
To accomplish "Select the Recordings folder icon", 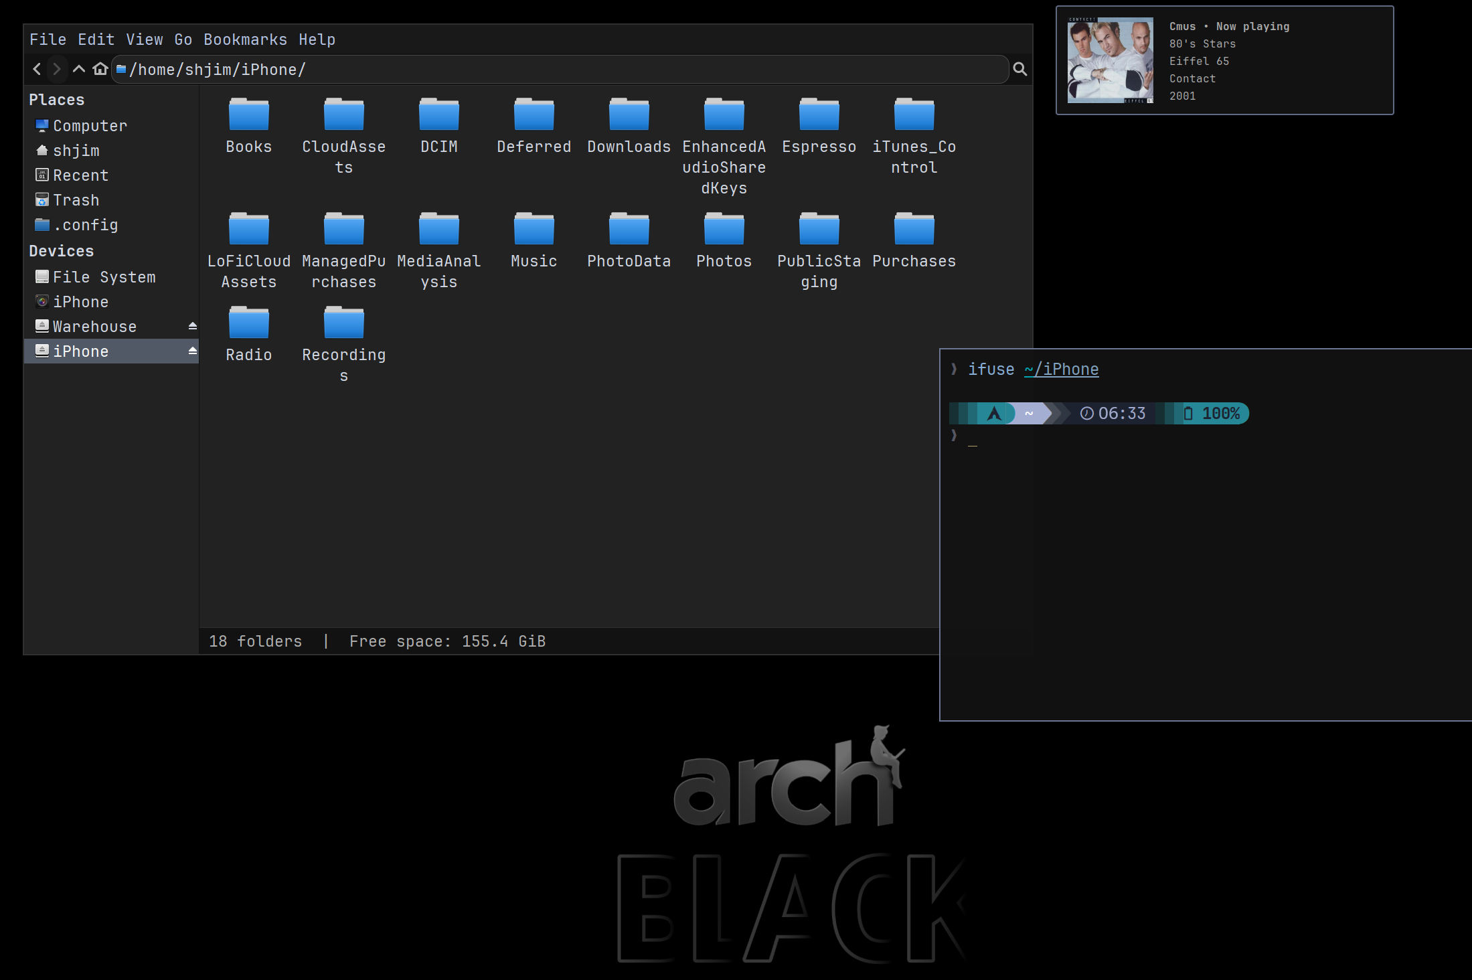I will point(343,322).
